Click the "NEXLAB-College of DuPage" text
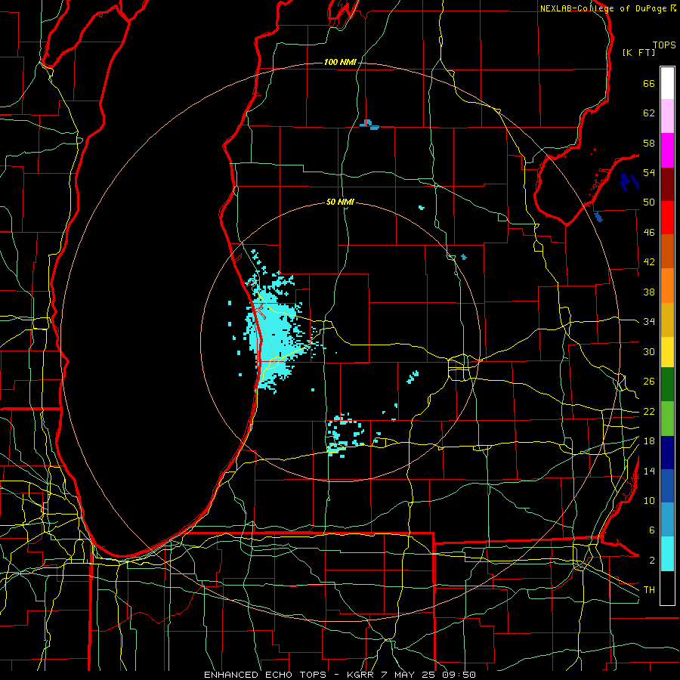Viewport: 680px width, 680px height. click(603, 8)
